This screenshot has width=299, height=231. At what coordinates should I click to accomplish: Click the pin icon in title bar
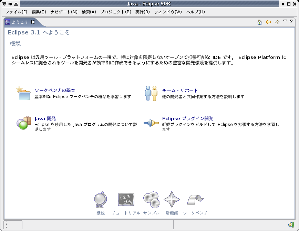pyautogui.click(x=10, y=4)
